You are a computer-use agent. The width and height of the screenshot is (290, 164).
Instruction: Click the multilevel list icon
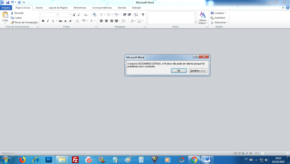pos(116,15)
